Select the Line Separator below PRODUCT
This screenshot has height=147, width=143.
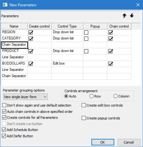(x=14, y=57)
